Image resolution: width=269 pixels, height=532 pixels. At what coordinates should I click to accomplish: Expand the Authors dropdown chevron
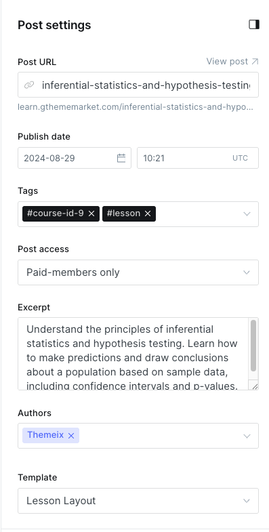(x=247, y=436)
